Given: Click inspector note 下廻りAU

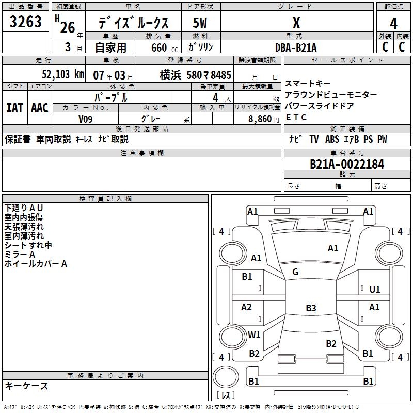Looking at the screenshot, I should point(23,208).
